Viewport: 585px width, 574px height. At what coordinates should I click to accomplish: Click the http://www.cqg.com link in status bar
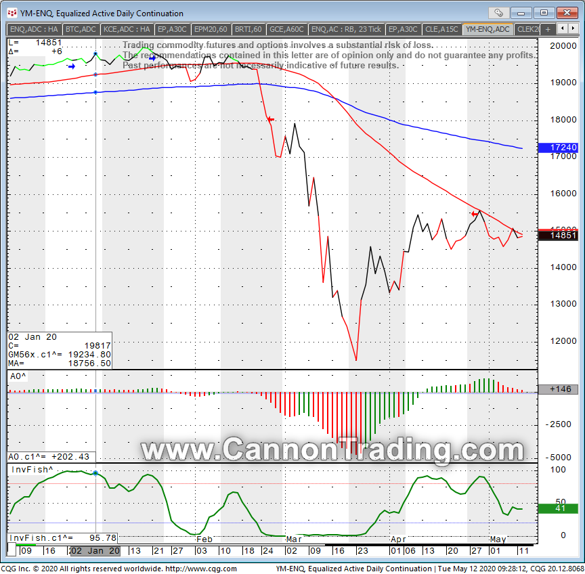[x=201, y=569]
